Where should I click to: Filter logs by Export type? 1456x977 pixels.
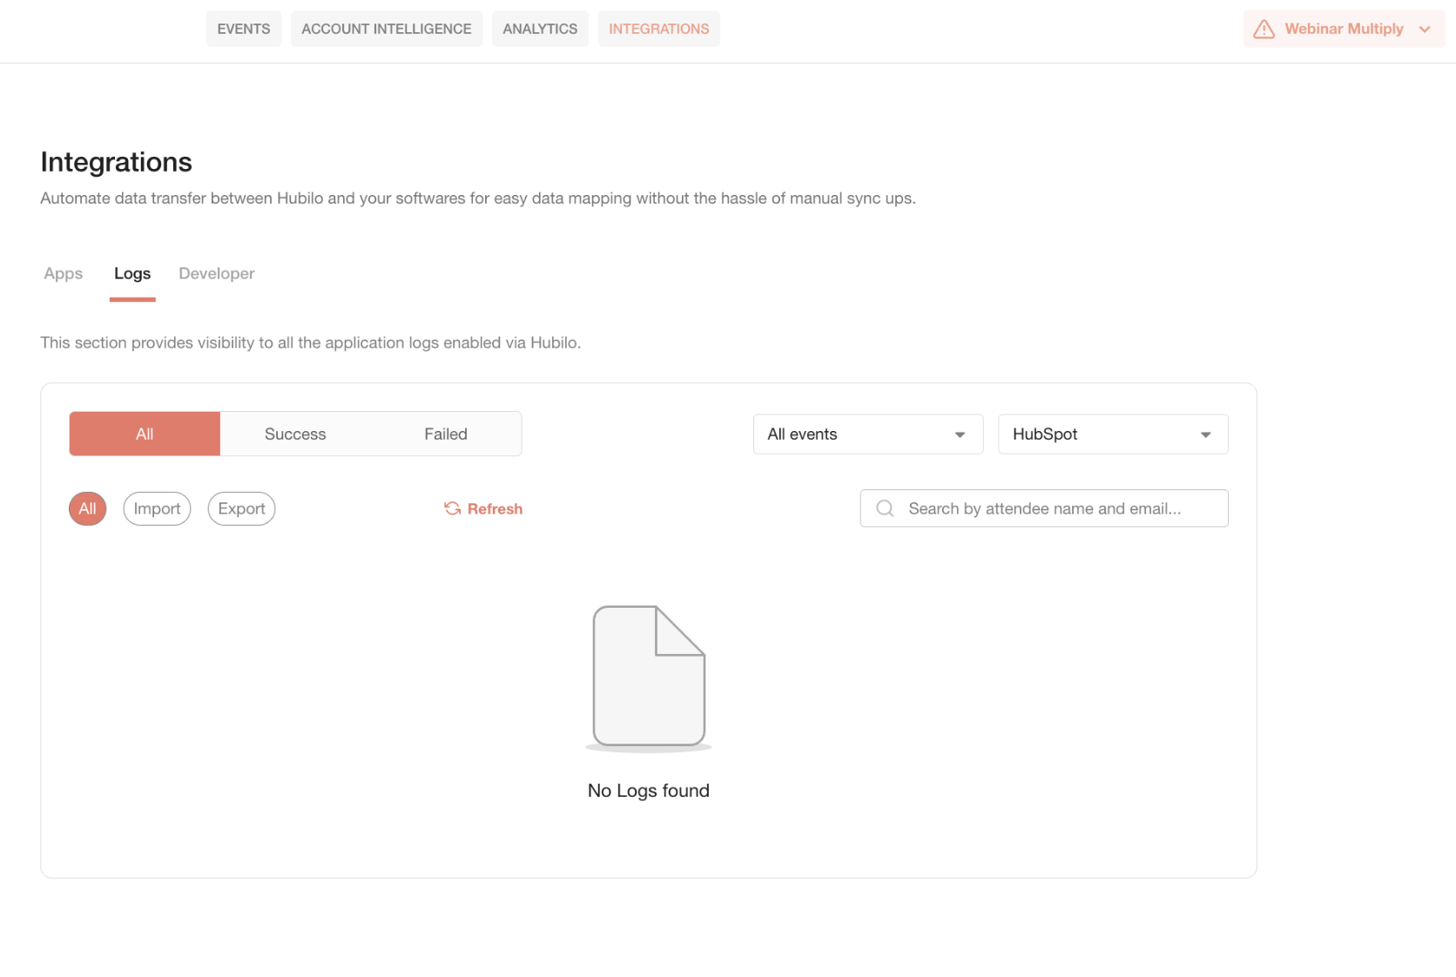[241, 509]
